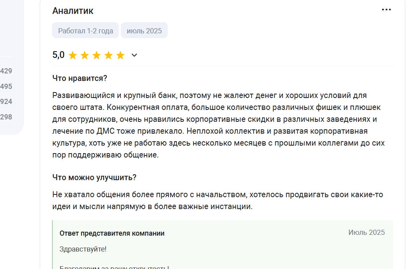
Task: Click the third yellow star in the rating
Action: 97,56
